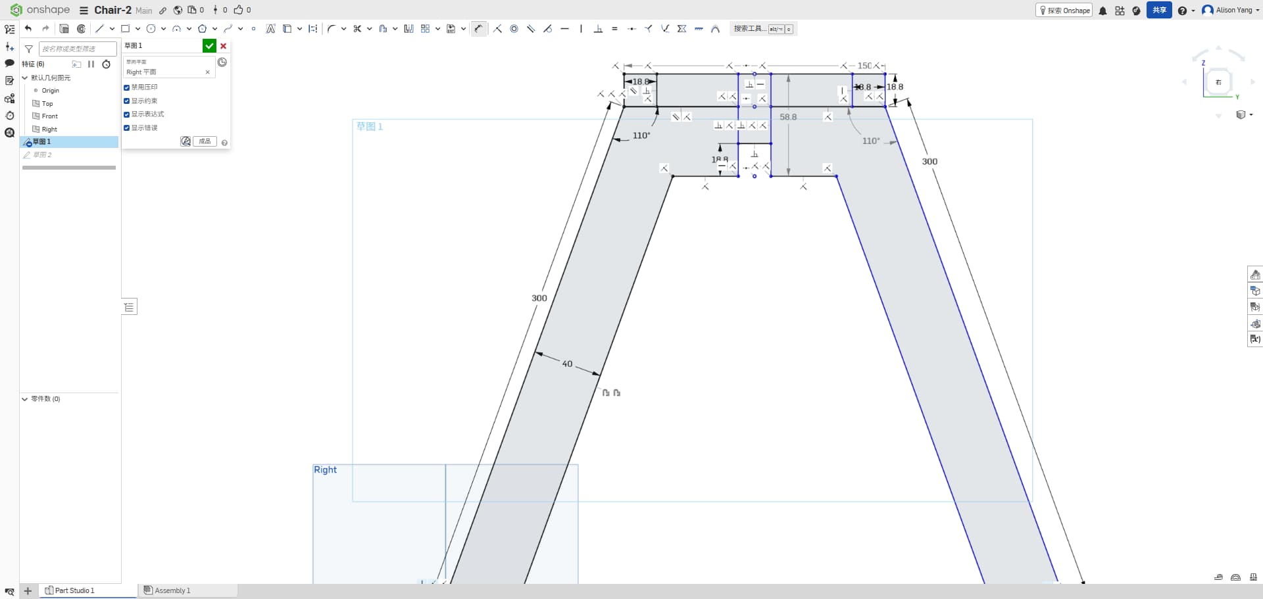The image size is (1263, 599).
Task: Open the Alison Yang account dropdown
Action: (1230, 10)
